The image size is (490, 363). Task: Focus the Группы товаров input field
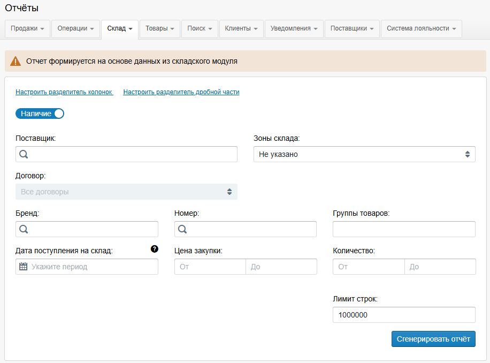pos(404,229)
